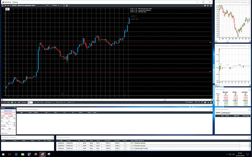
Task: Open the DAX30 instrument dropdown arrow
Action: coord(10,6)
